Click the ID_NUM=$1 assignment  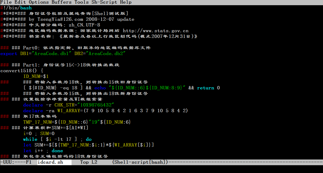[36, 77]
